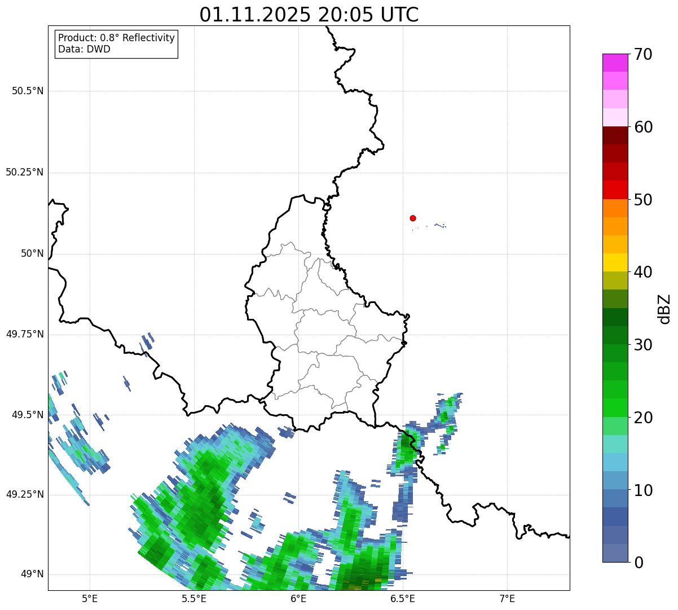The height and width of the screenshot is (610, 678).
Task: Click the 'Product: 0.8° Reflectivity' label
Action: 117,38
